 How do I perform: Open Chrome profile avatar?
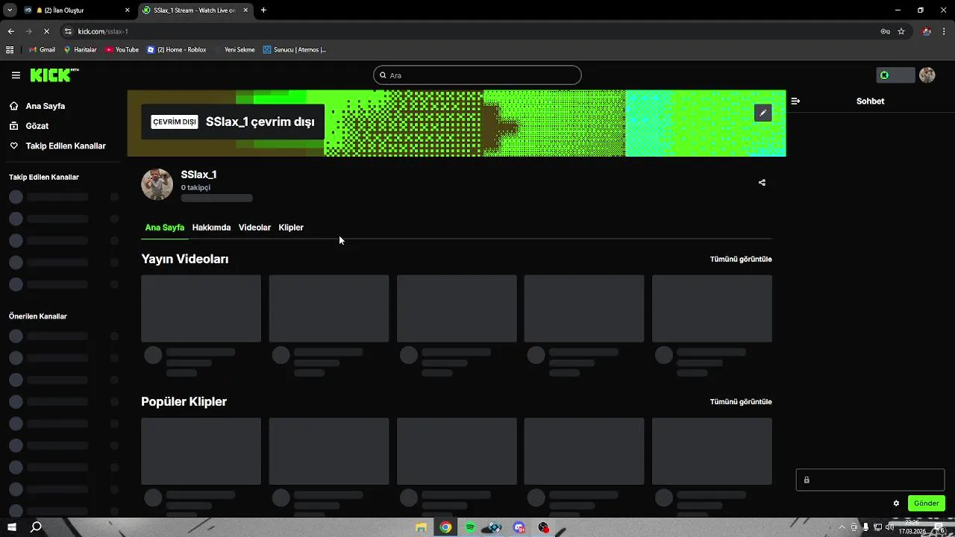tap(927, 31)
